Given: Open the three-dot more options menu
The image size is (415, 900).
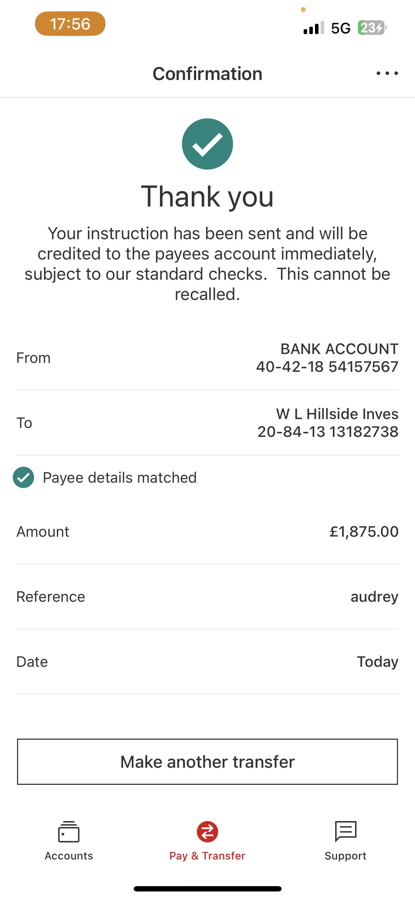Looking at the screenshot, I should point(387,74).
